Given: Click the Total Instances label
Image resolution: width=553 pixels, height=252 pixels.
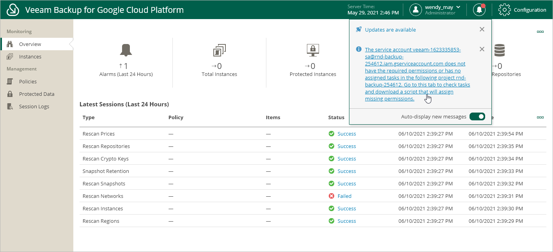Looking at the screenshot, I should tap(219, 74).
